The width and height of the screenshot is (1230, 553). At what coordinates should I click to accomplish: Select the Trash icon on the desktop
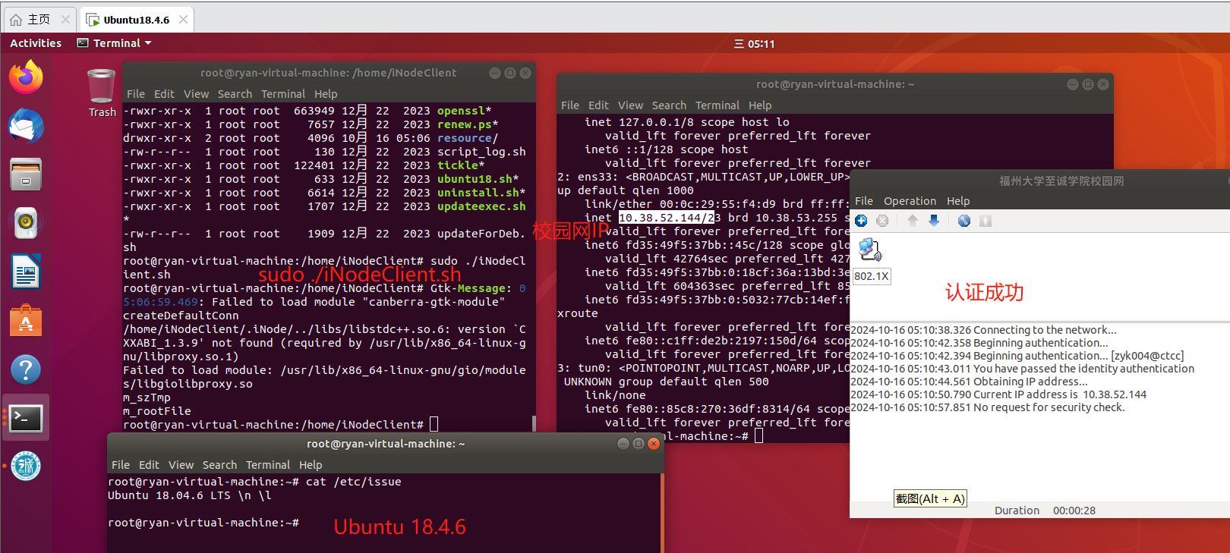click(x=102, y=93)
